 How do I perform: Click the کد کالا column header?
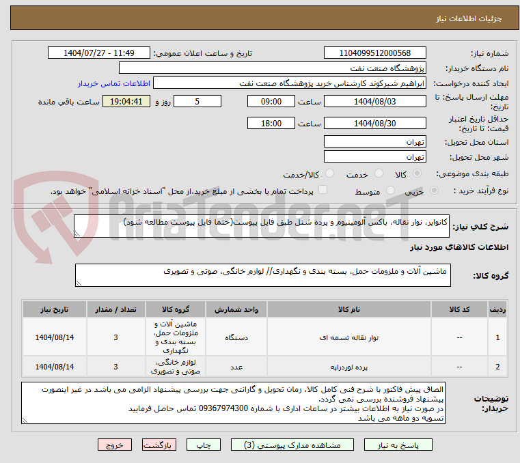pyautogui.click(x=459, y=309)
